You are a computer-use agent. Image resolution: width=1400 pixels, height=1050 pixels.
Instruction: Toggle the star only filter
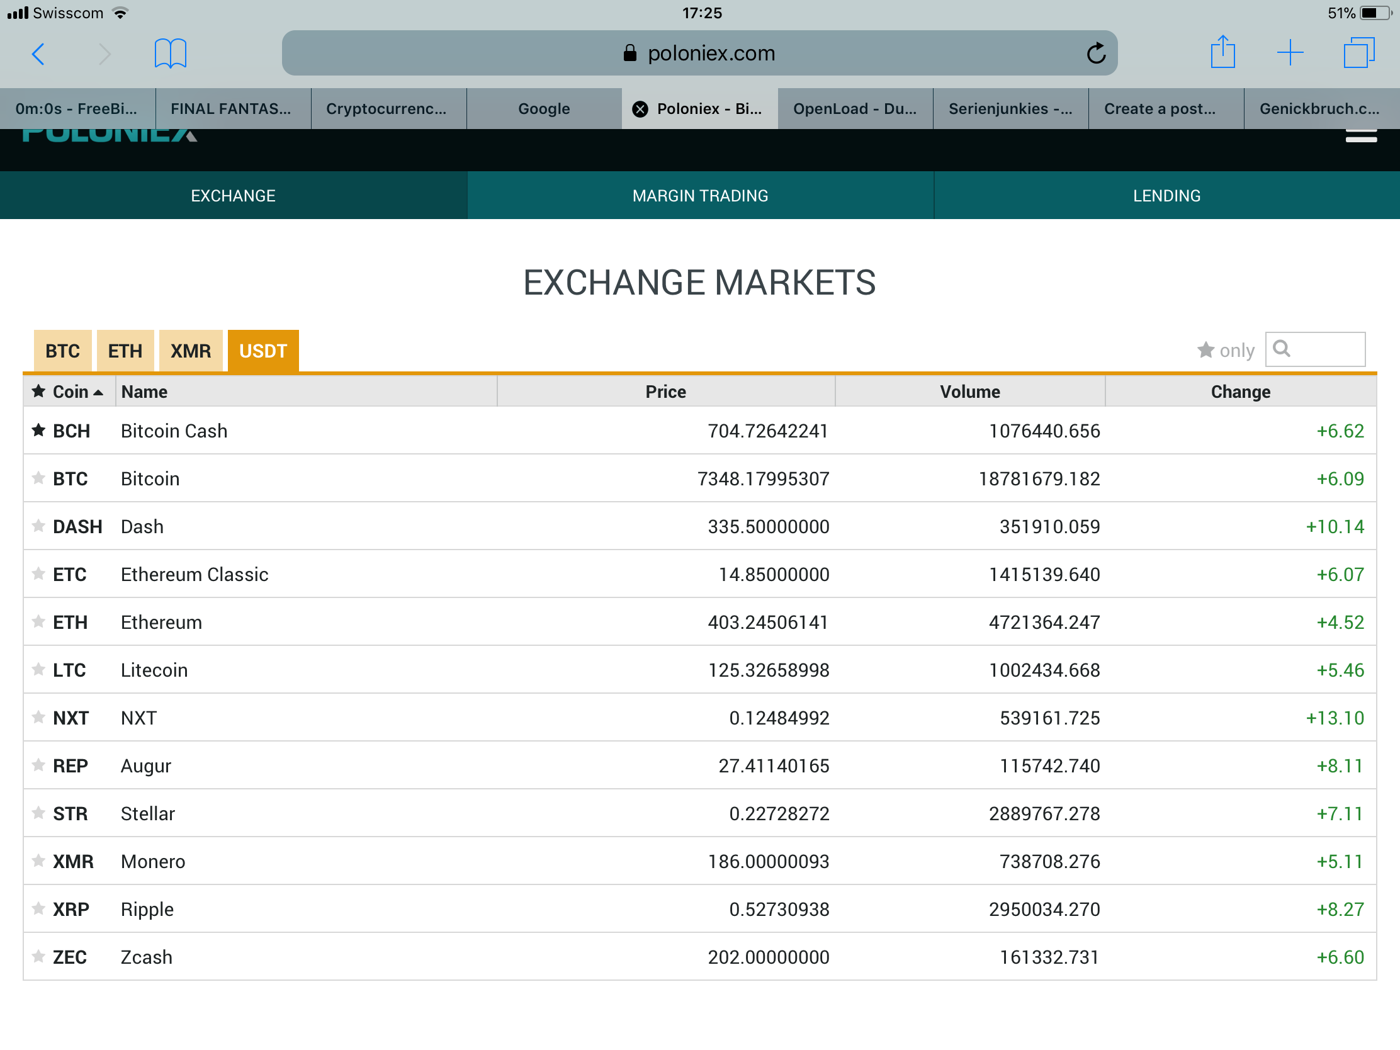(1226, 350)
